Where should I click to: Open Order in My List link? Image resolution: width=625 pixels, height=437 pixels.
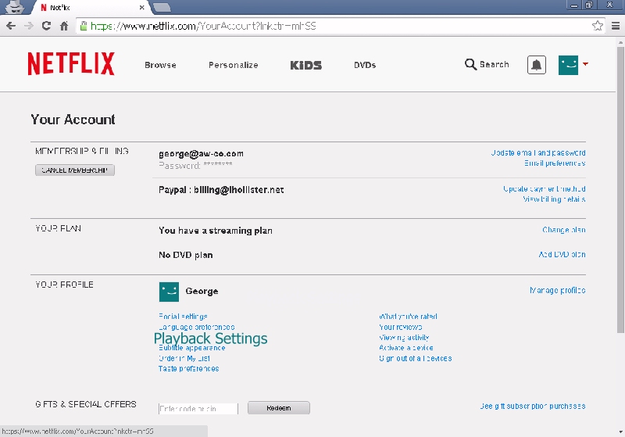click(184, 359)
